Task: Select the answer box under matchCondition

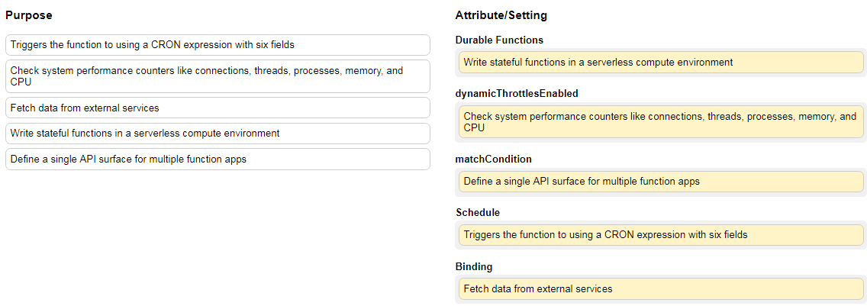Action: [661, 181]
